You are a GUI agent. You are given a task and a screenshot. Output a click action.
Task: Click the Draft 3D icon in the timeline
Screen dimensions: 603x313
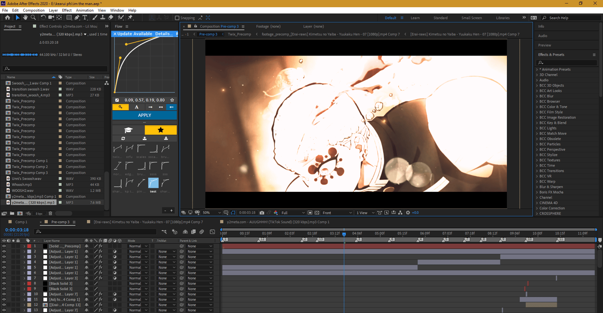(x=174, y=232)
